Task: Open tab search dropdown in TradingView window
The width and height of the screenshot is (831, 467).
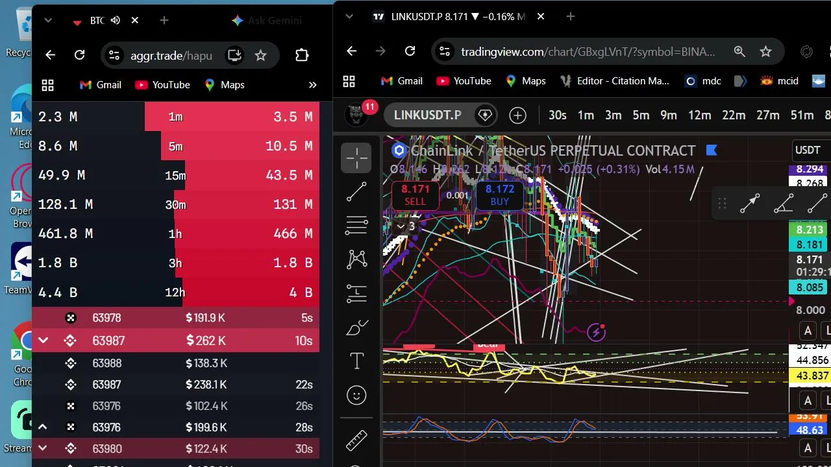Action: pos(349,16)
